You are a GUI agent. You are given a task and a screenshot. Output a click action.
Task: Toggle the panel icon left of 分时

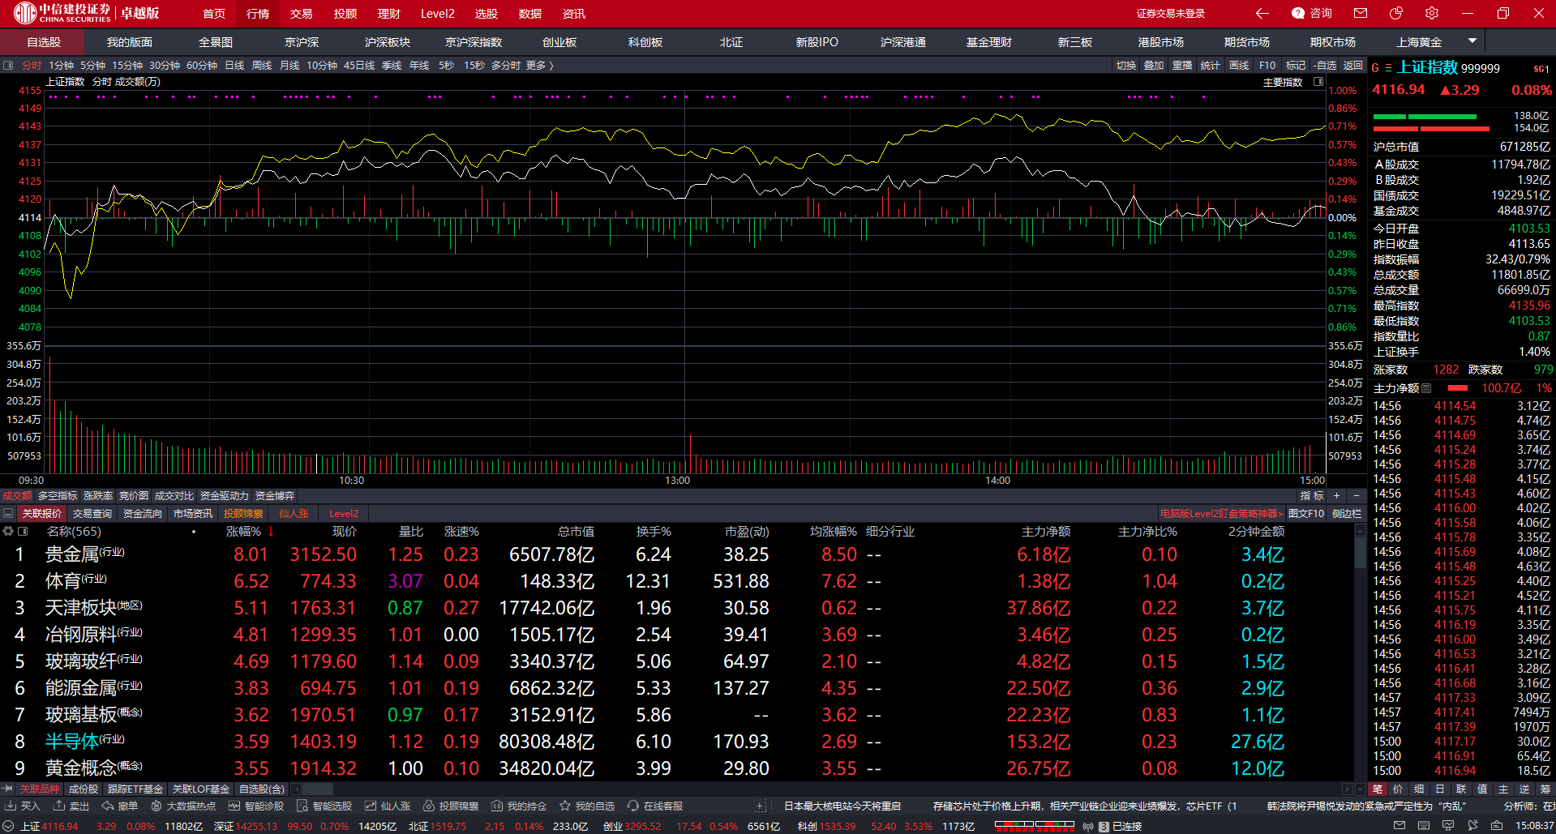[x=8, y=66]
